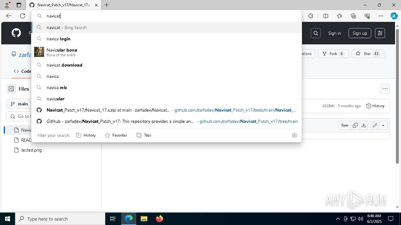Open the Code repository tab
The image size is (401, 225).
pos(22,71)
